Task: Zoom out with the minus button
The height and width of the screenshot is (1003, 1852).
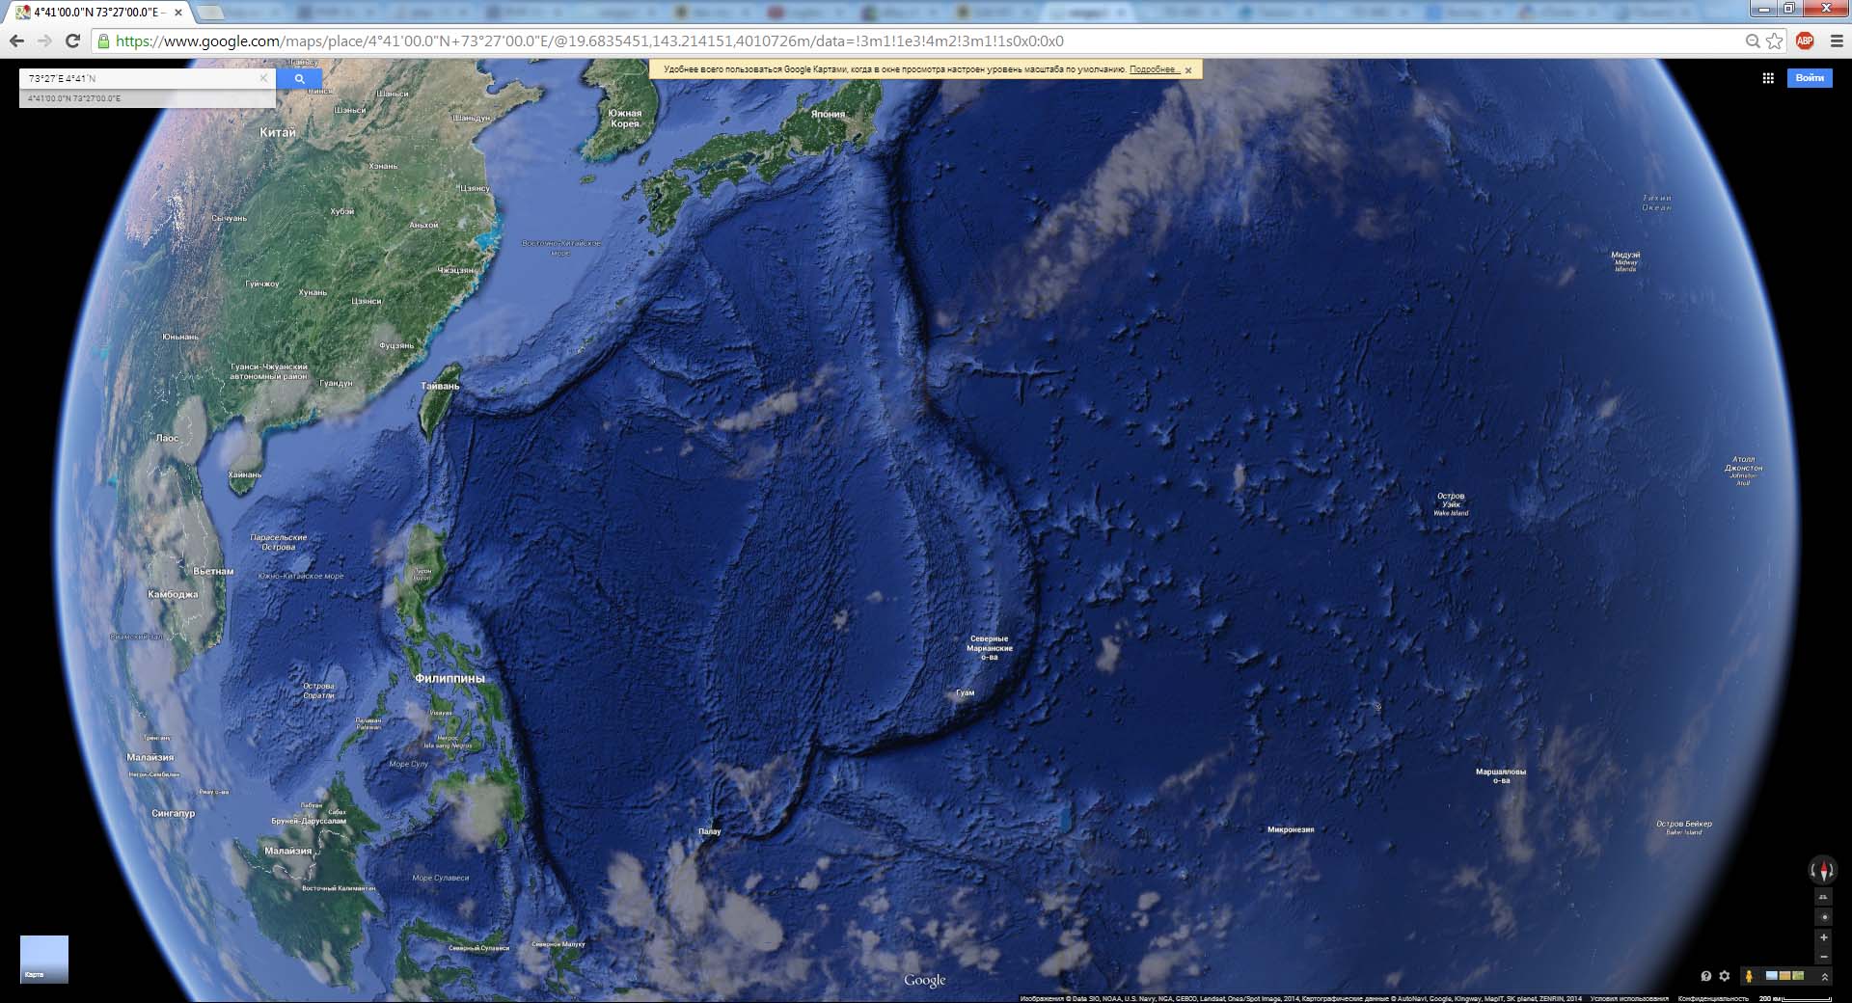Action: tap(1823, 957)
